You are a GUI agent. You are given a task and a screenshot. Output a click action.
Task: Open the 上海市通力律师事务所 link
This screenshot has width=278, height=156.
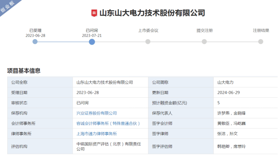(x=97, y=134)
